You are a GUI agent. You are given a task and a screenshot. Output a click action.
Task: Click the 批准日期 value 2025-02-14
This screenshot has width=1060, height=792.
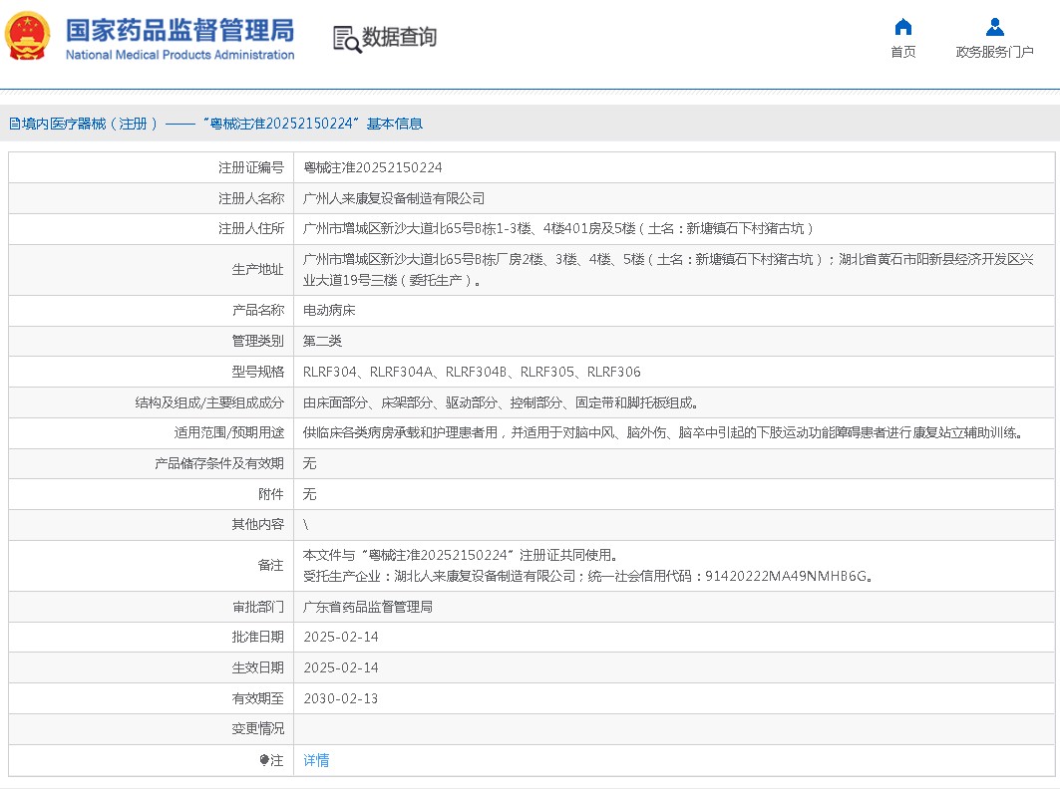point(341,637)
